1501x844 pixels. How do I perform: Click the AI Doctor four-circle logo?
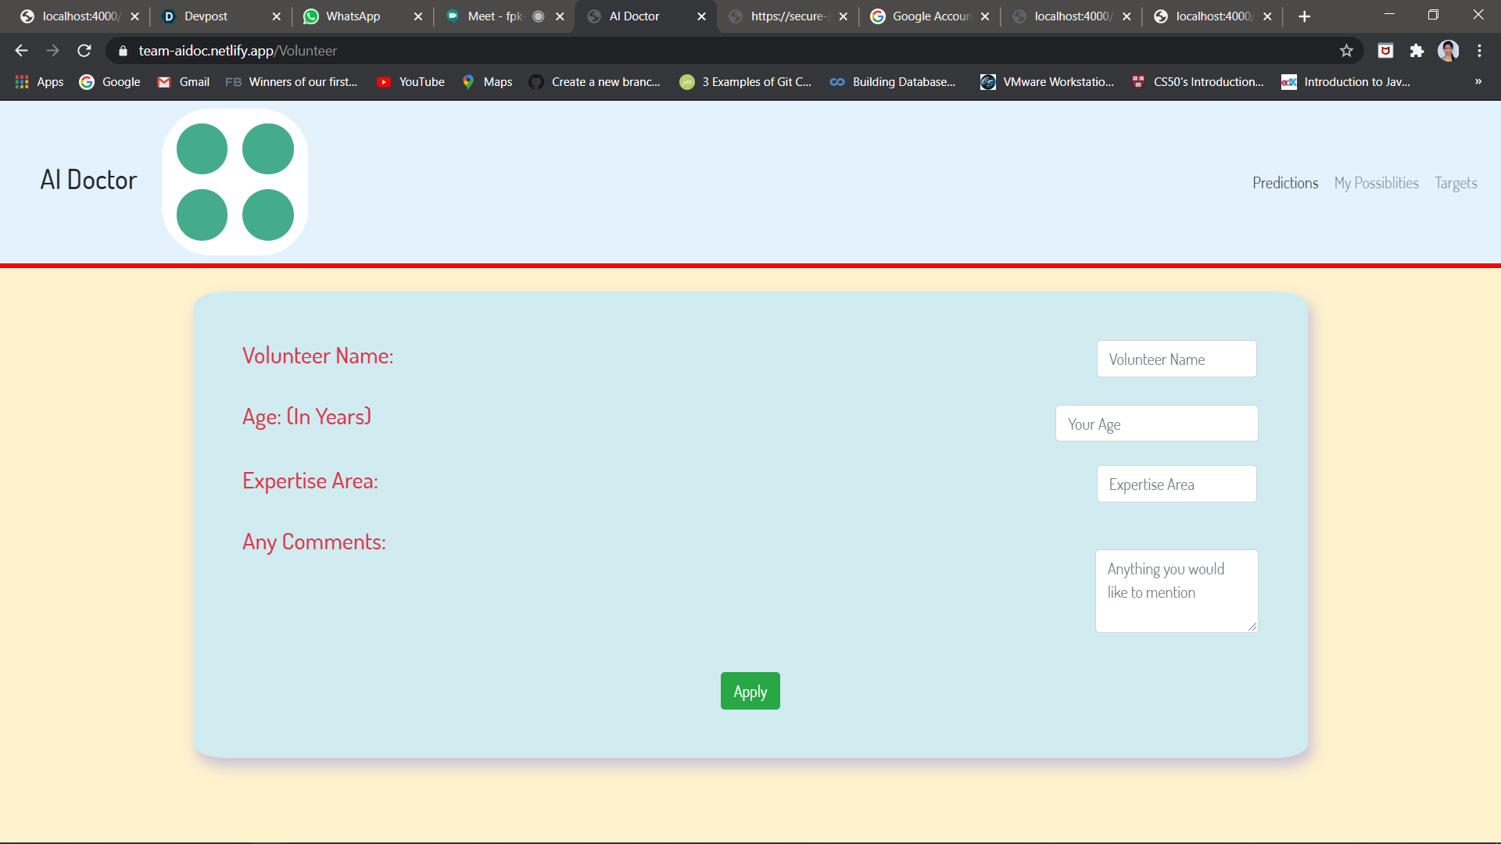[235, 182]
